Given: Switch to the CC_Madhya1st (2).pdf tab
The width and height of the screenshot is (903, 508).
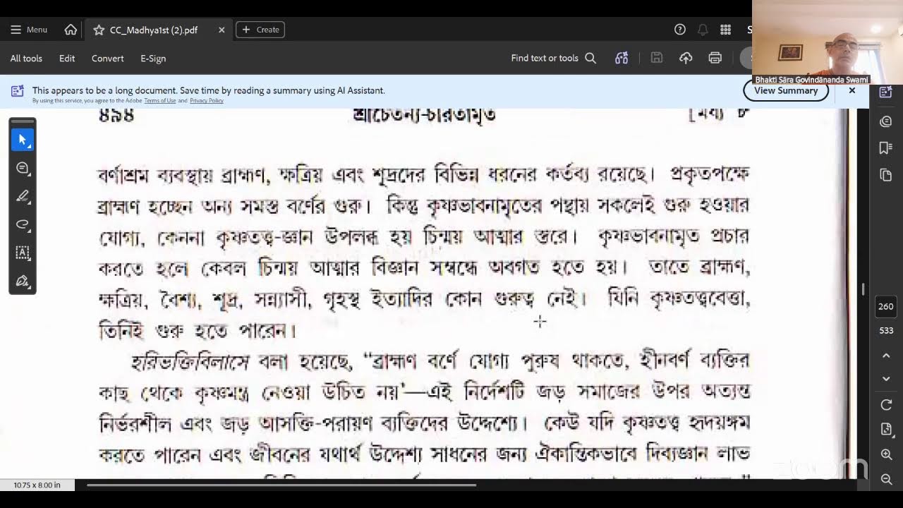Looking at the screenshot, I should click(x=154, y=30).
